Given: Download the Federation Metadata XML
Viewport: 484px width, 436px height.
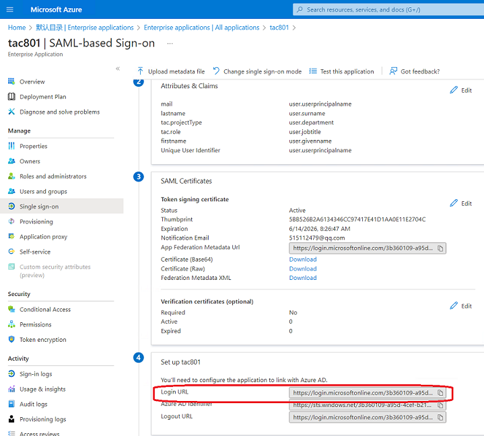Looking at the screenshot, I should pyautogui.click(x=302, y=278).
